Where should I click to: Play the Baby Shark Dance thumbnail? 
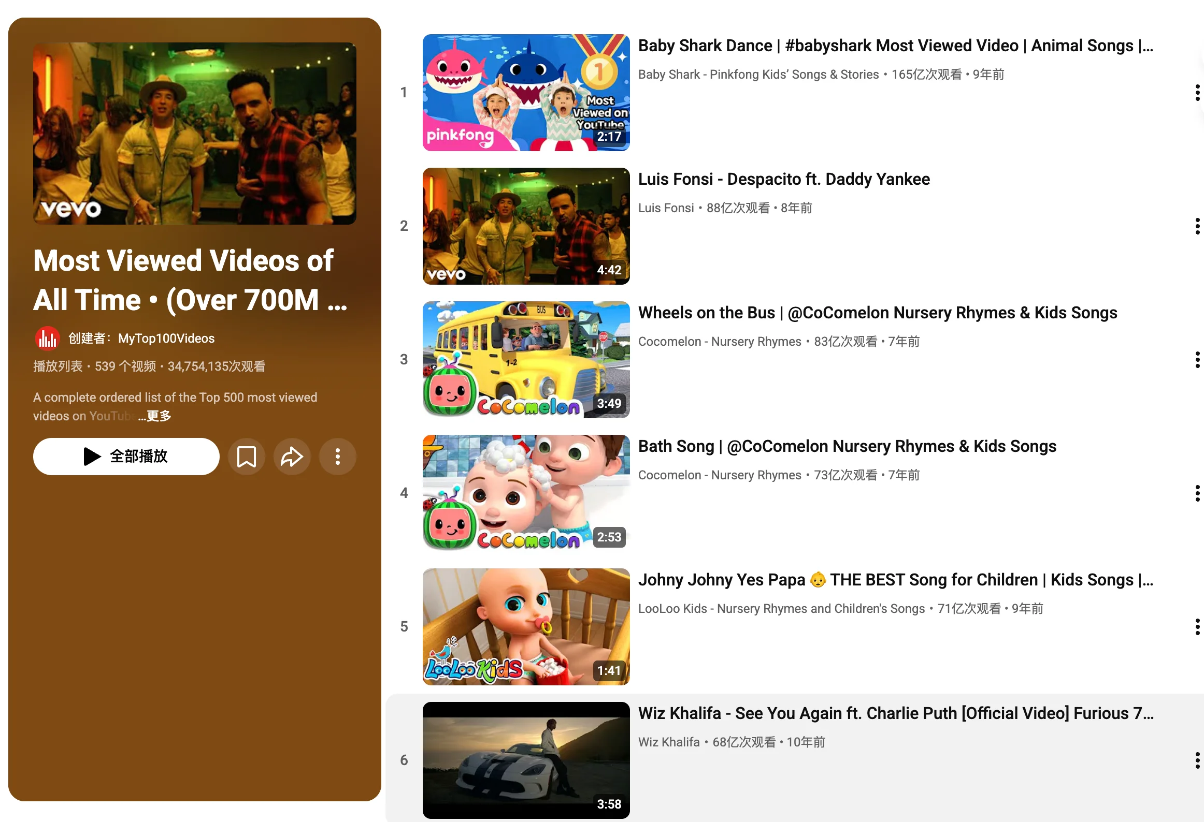click(x=526, y=92)
